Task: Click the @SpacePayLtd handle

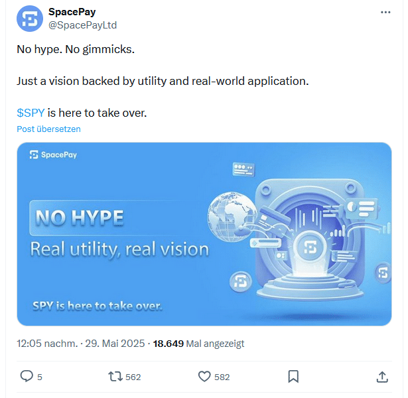Action: [83, 25]
